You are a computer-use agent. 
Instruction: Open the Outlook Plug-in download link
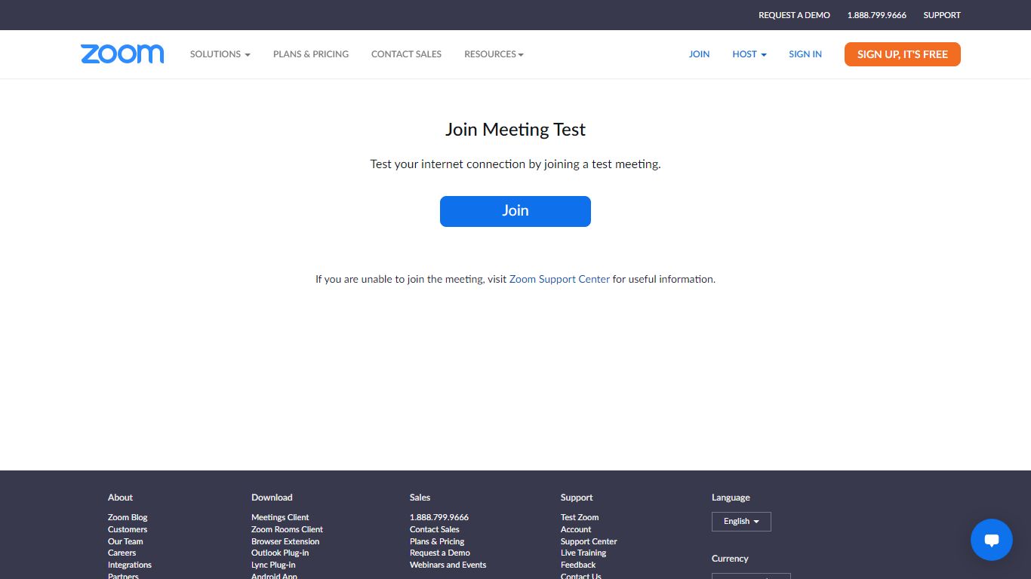pos(280,553)
